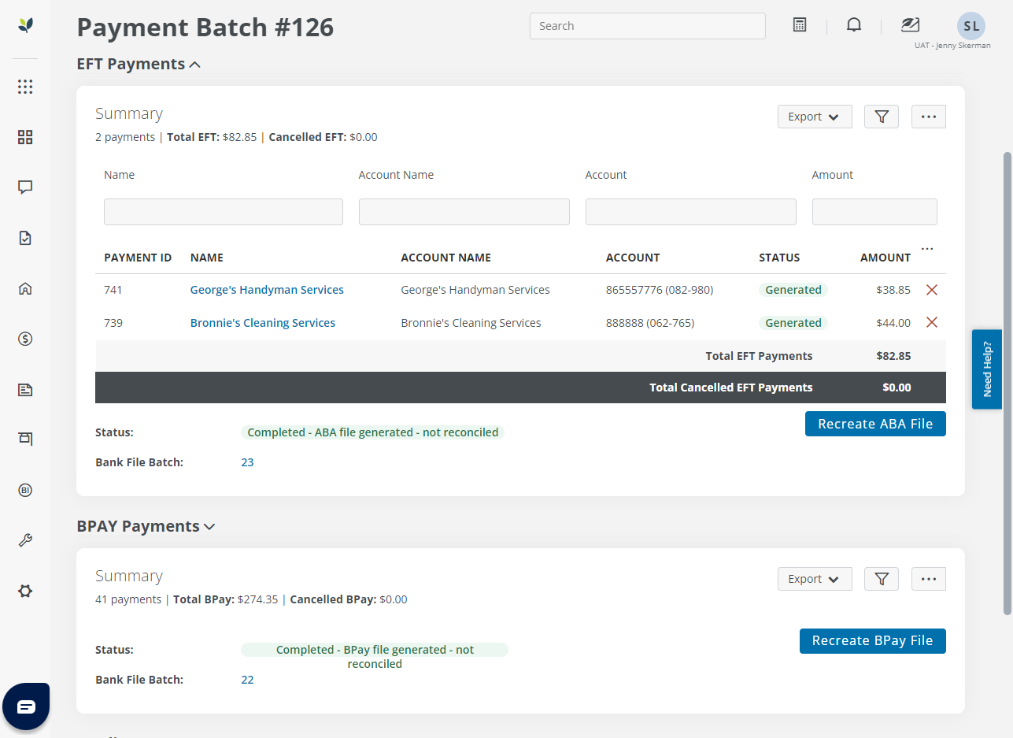Select the $44.00 amount cell

pos(893,323)
